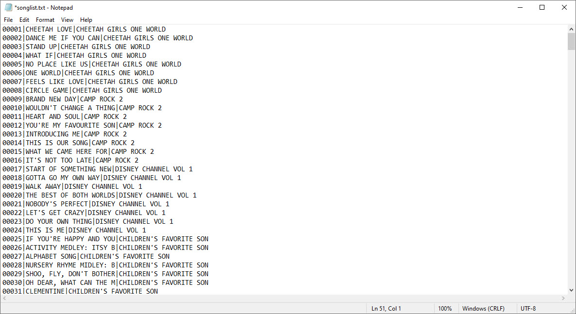Click the Ln 51, Col 1 status entry
This screenshot has height=314, width=576.
[x=386, y=309]
